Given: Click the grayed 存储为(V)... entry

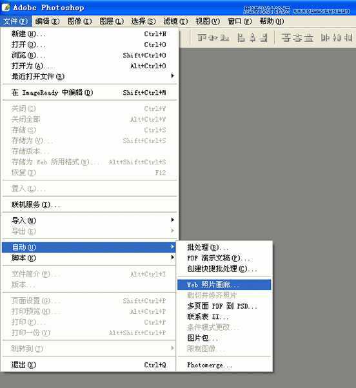Looking at the screenshot, I should point(88,141).
